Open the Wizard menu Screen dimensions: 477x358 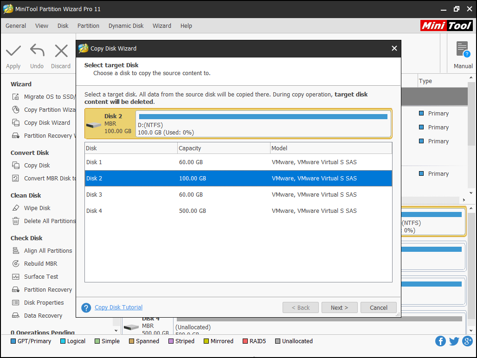coord(162,26)
